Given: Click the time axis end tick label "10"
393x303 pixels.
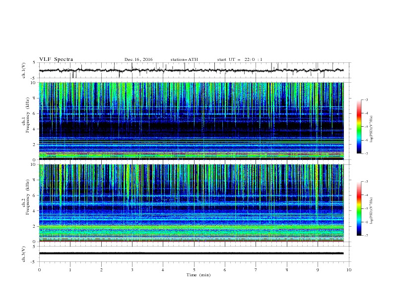Looking at the screenshot, I should pos(349,270).
